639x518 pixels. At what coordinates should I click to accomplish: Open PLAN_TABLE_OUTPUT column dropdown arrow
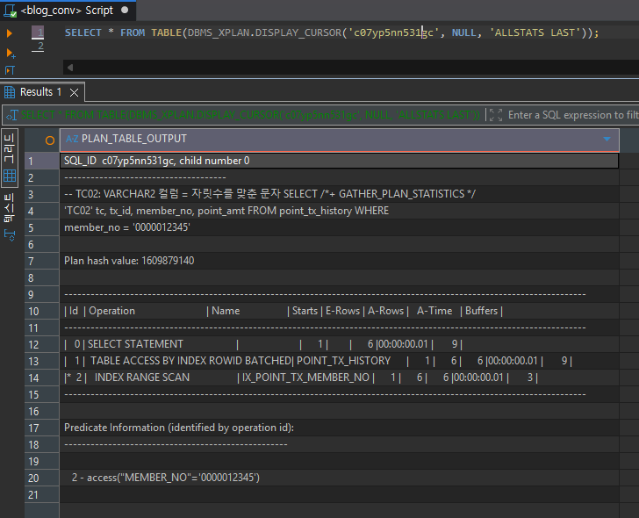click(x=607, y=139)
